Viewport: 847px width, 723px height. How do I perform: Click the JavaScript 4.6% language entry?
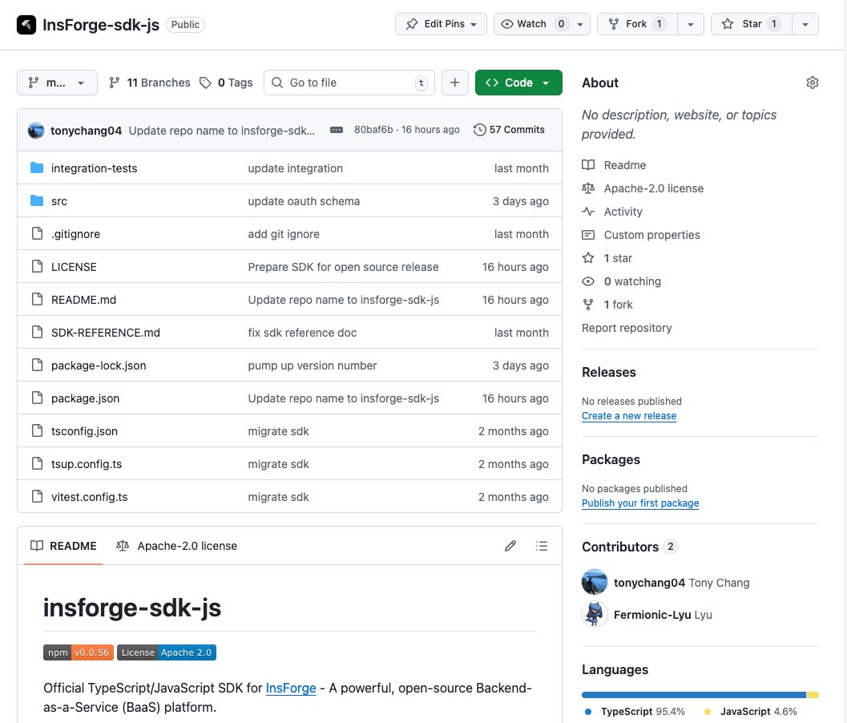[x=750, y=712]
